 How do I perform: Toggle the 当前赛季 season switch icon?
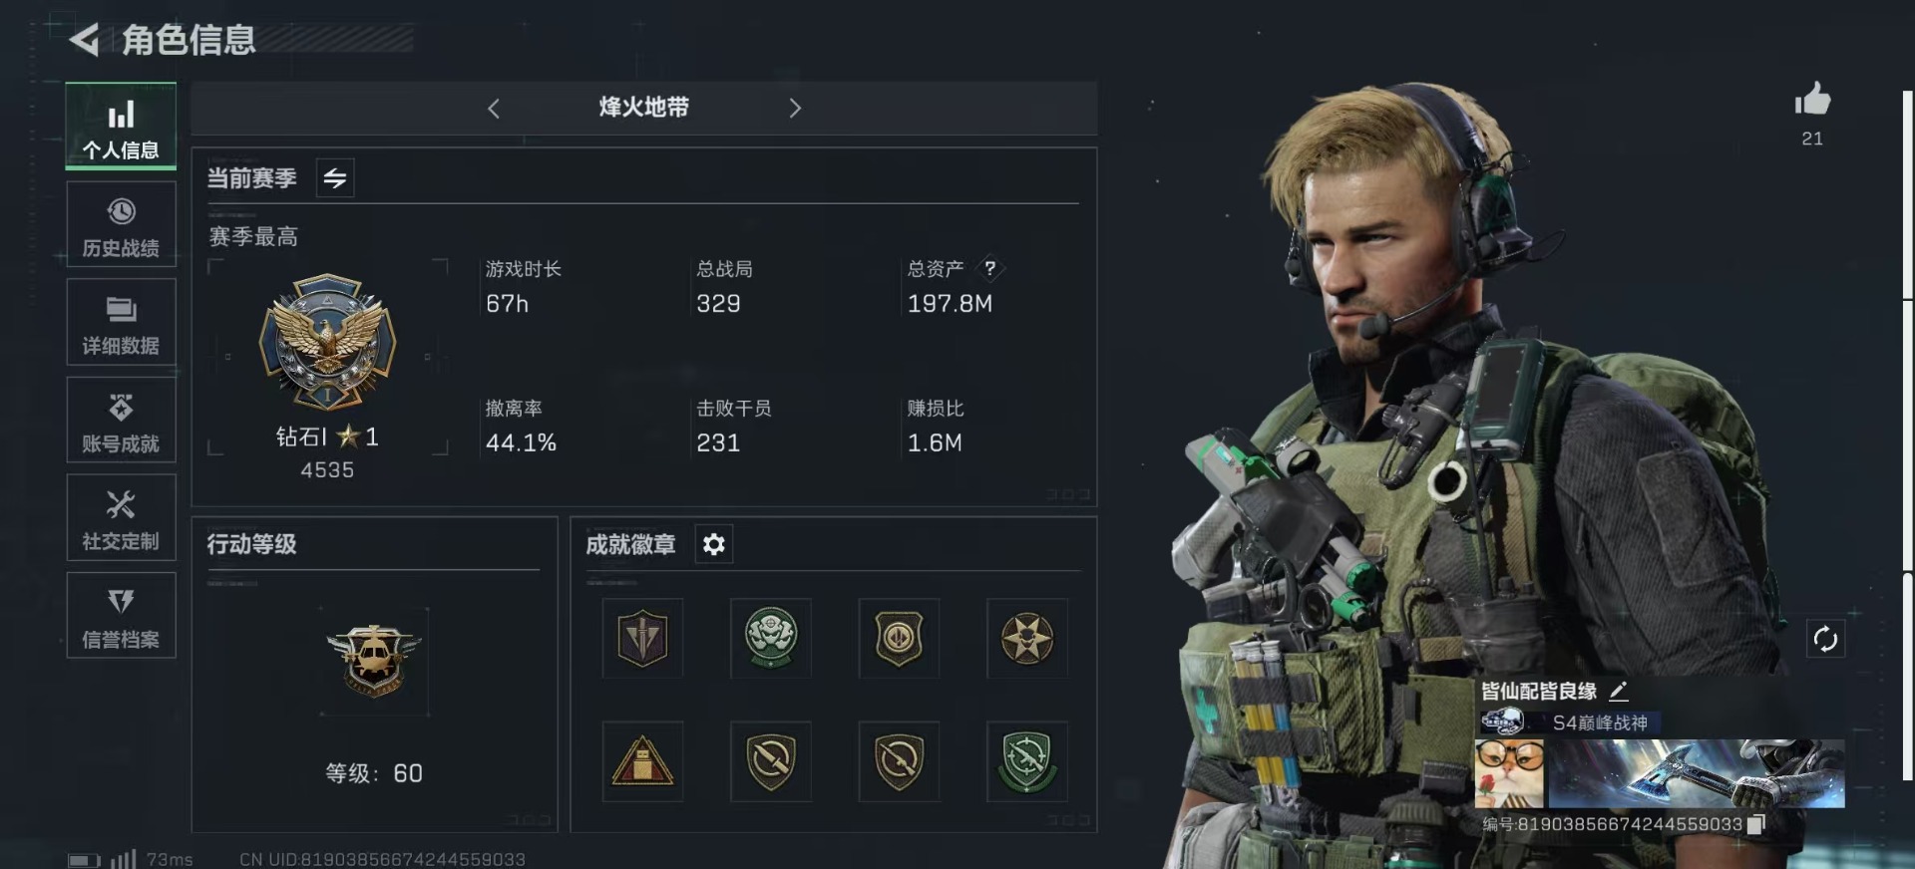coord(335,178)
